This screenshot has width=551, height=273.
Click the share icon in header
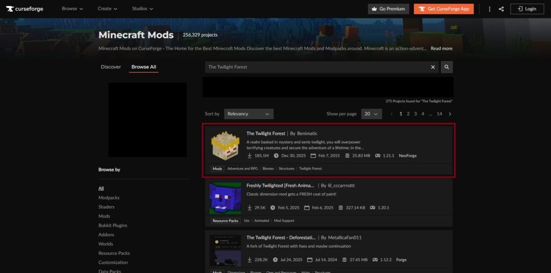501,9
